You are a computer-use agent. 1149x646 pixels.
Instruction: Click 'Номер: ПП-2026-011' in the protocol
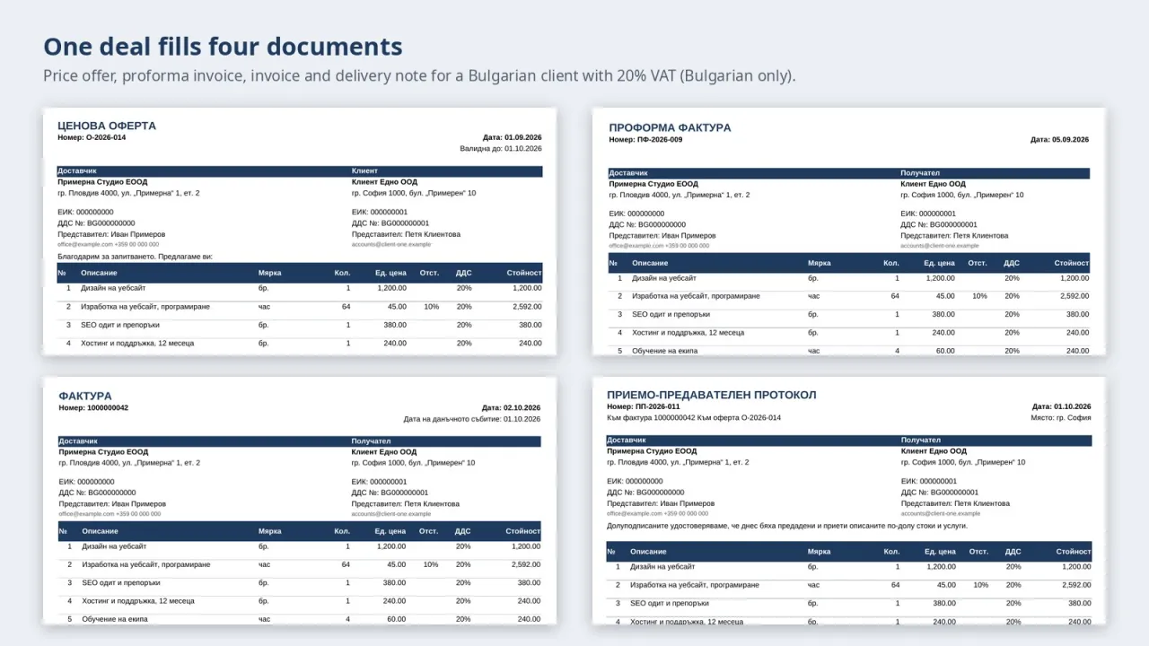(644, 406)
